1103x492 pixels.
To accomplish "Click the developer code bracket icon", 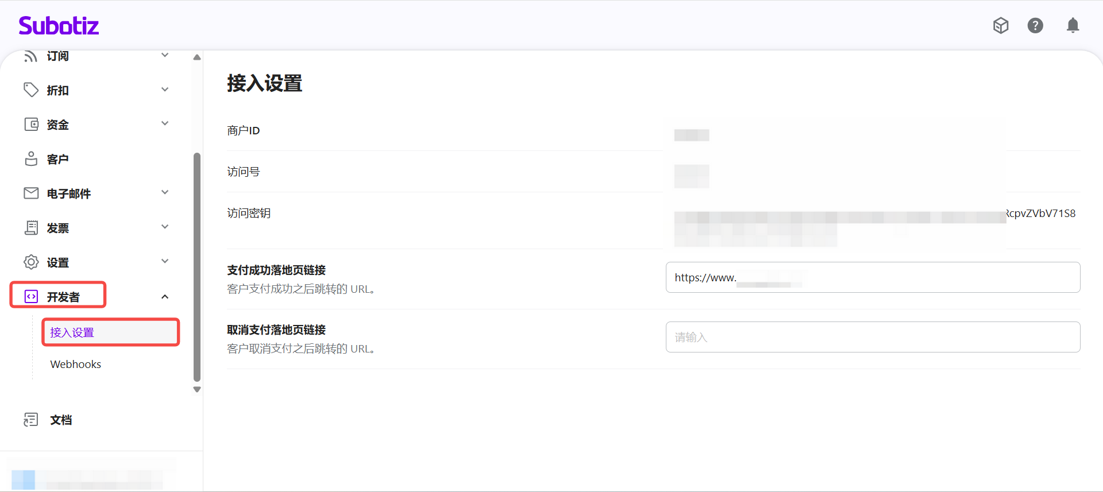I will 31,297.
